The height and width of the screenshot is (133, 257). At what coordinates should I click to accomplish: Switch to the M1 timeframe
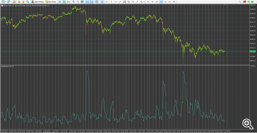click(x=148, y=2)
